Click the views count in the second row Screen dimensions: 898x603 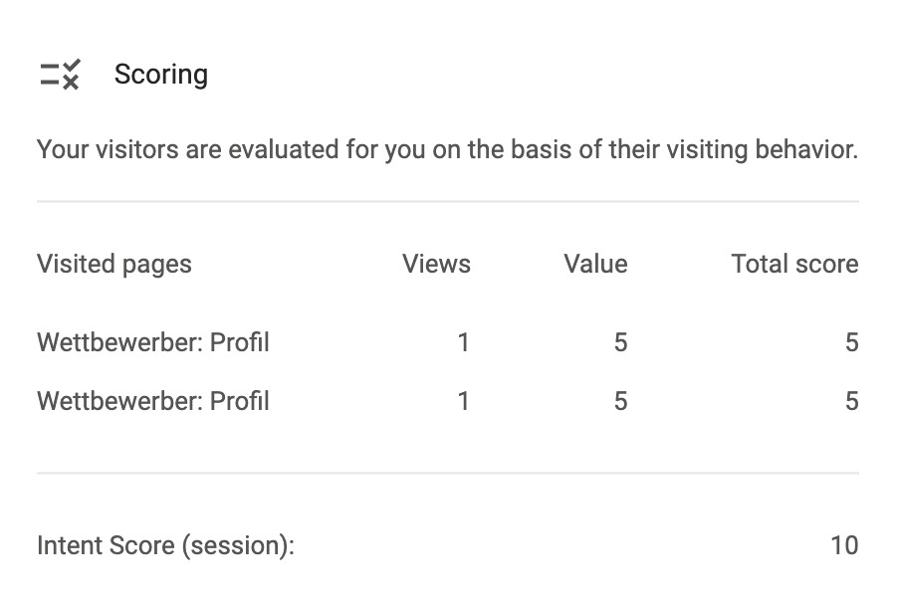pos(464,401)
